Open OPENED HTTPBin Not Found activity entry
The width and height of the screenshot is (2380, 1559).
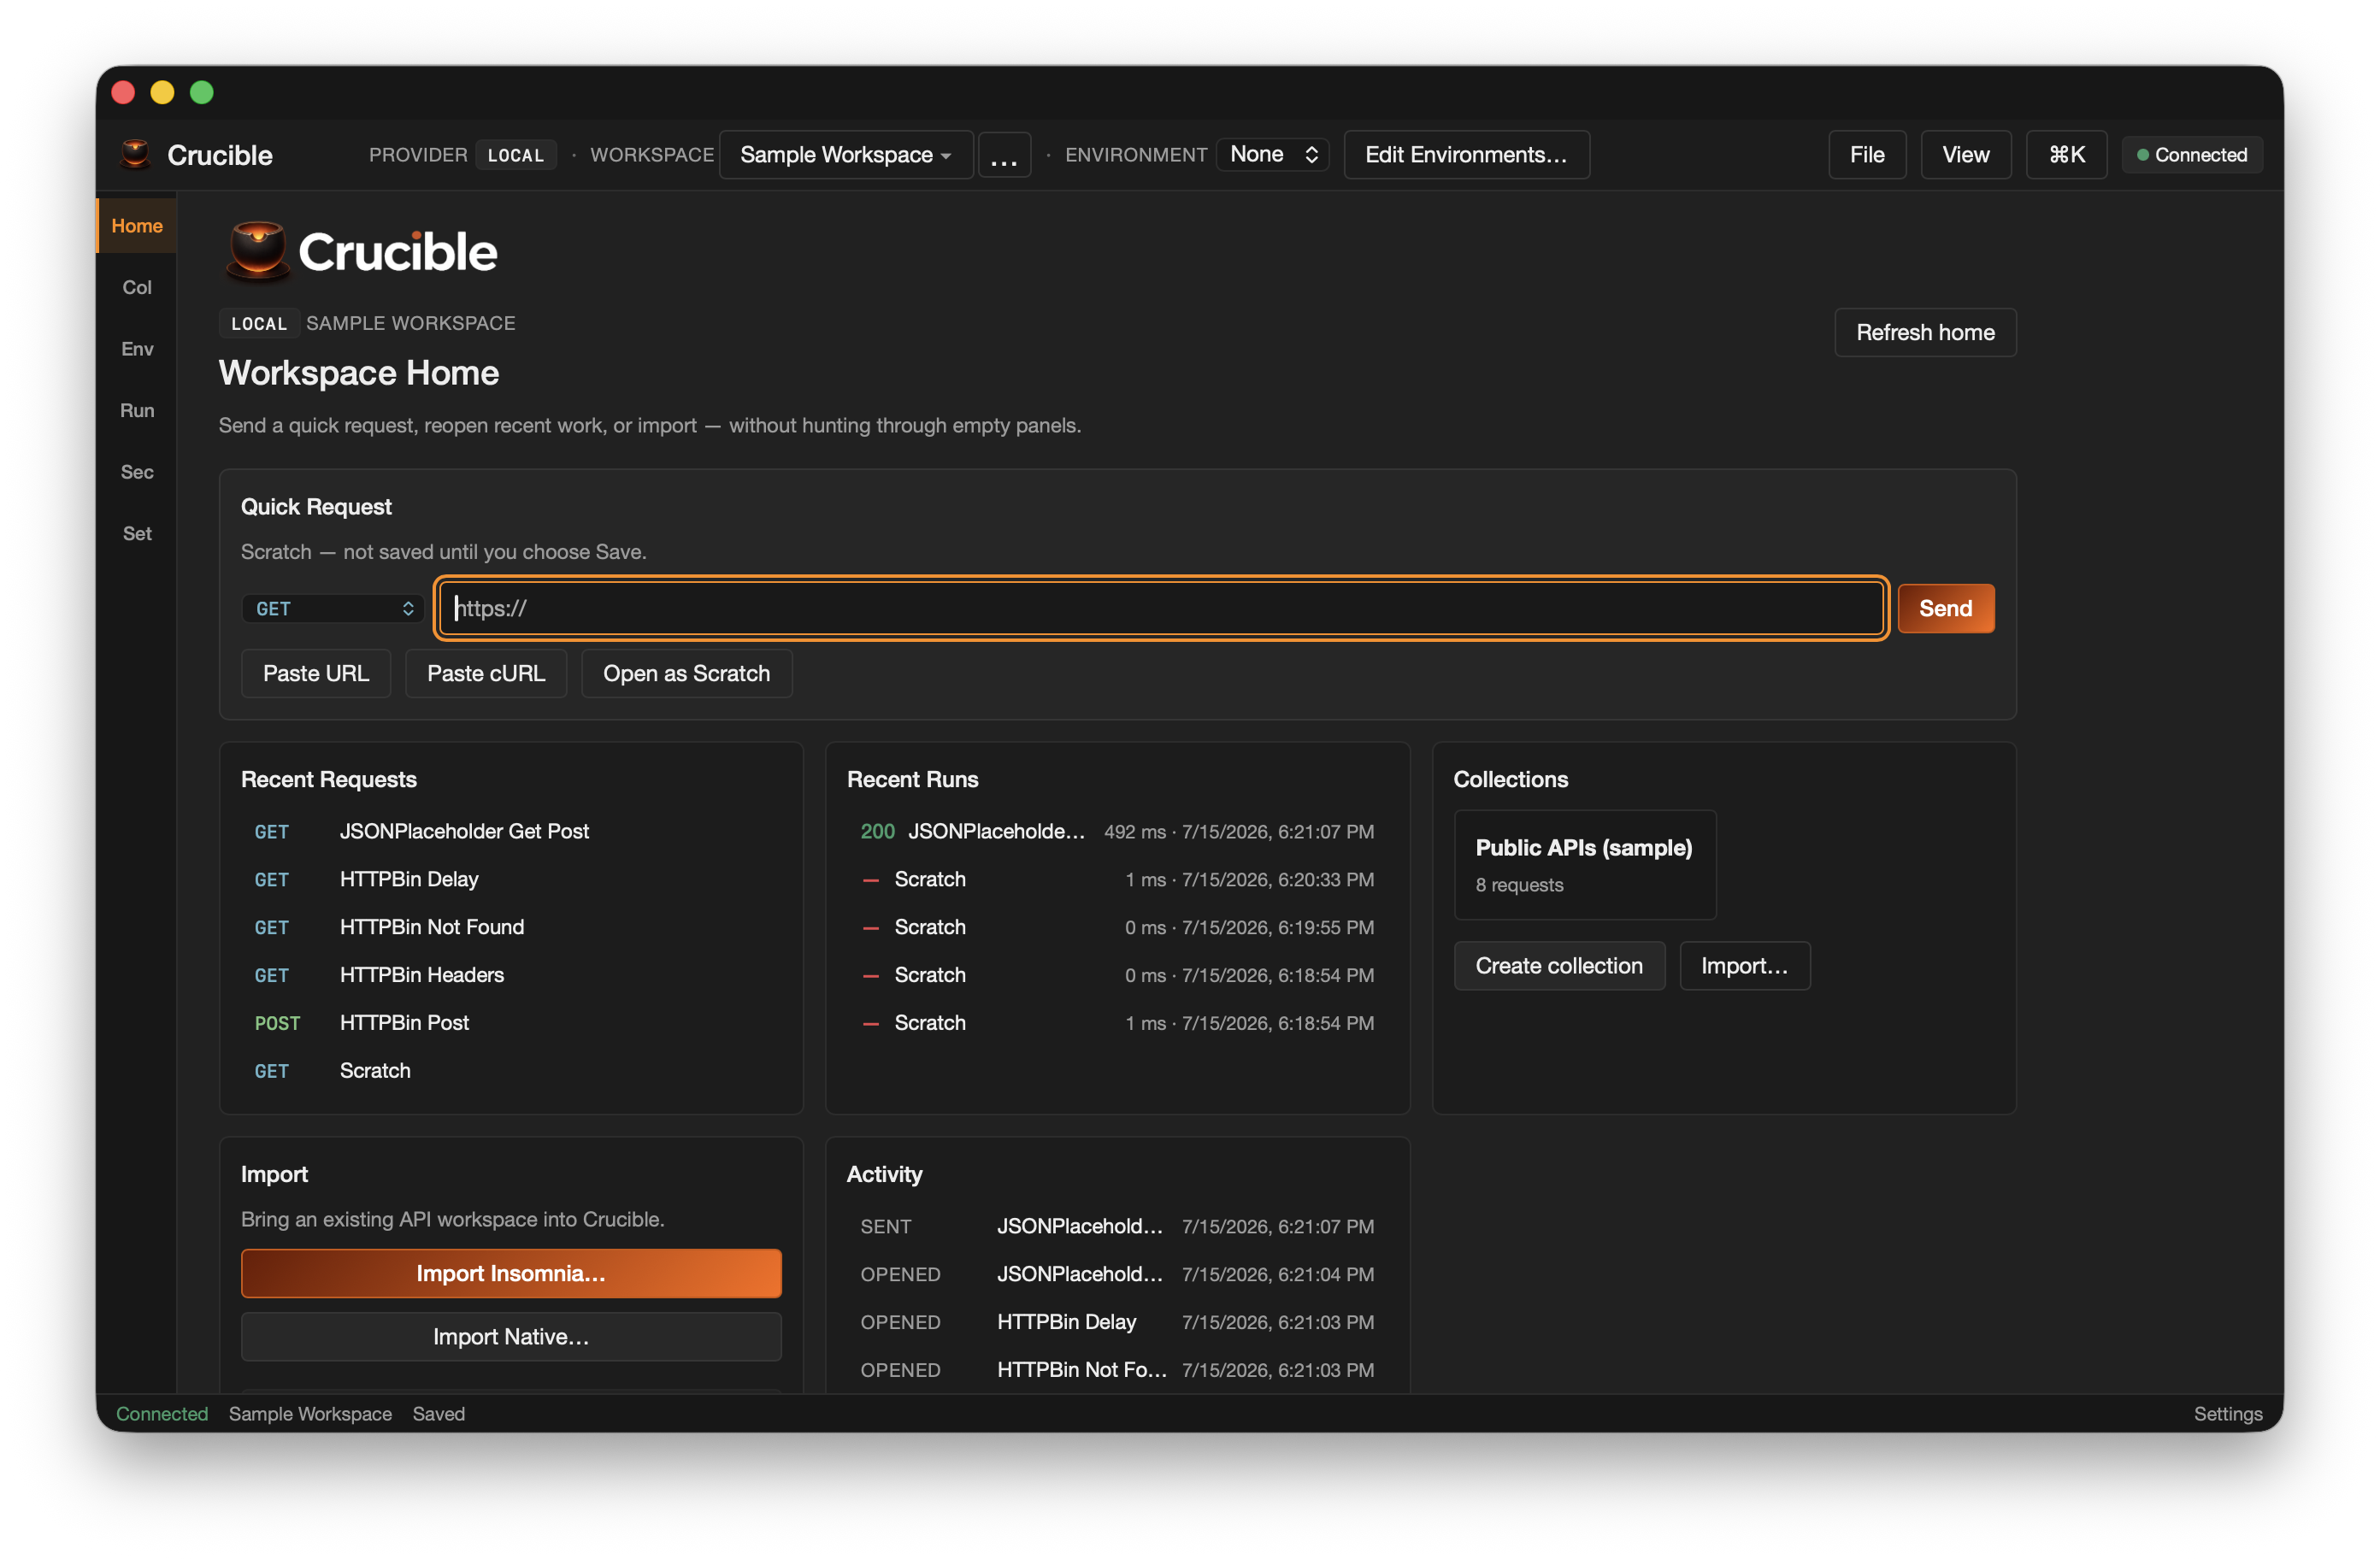point(1117,1370)
